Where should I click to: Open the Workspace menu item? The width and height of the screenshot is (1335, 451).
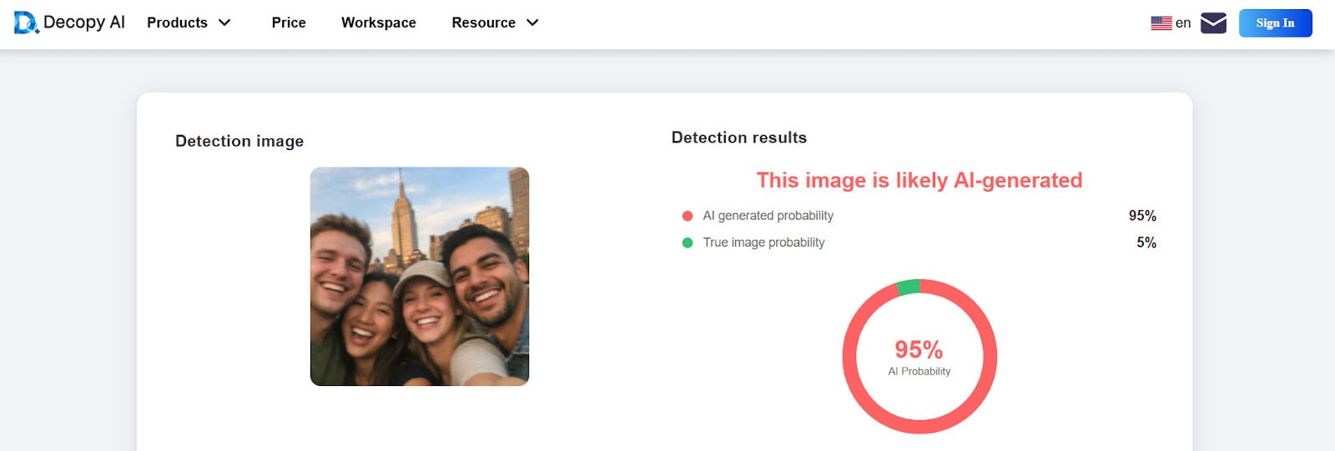pos(378,23)
